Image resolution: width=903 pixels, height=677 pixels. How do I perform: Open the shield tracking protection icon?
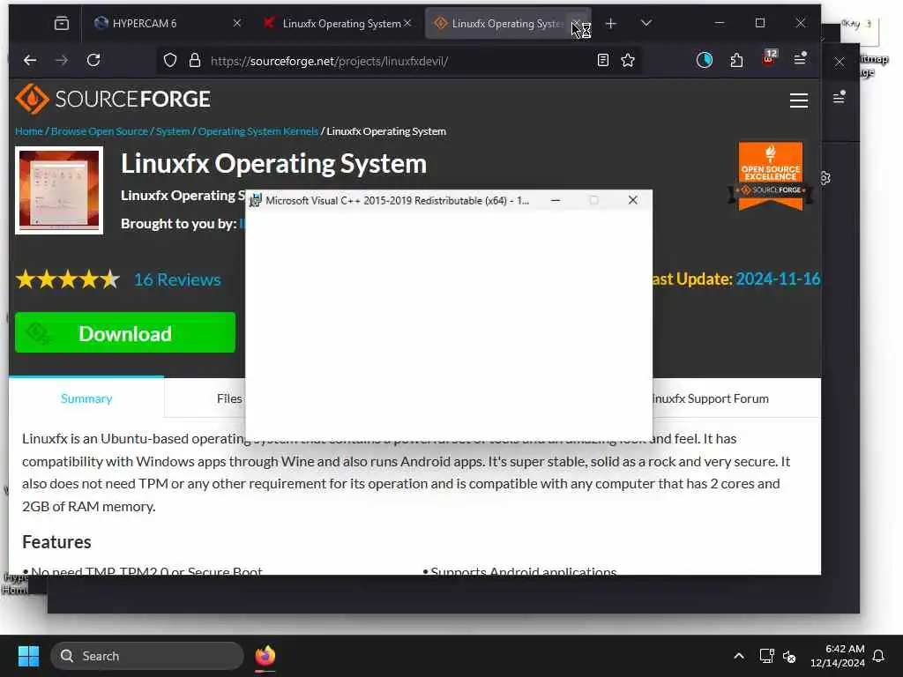(x=170, y=61)
